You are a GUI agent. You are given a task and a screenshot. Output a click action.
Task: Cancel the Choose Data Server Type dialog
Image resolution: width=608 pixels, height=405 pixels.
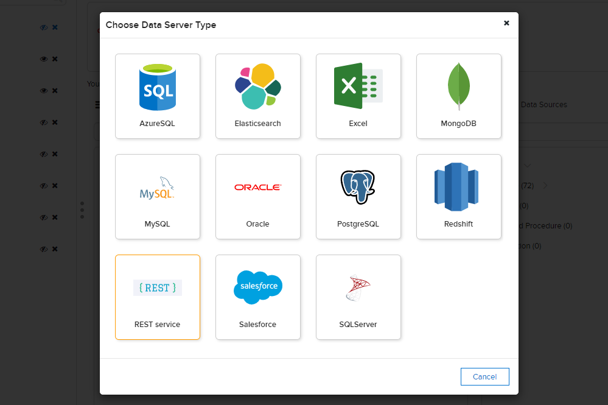point(484,377)
